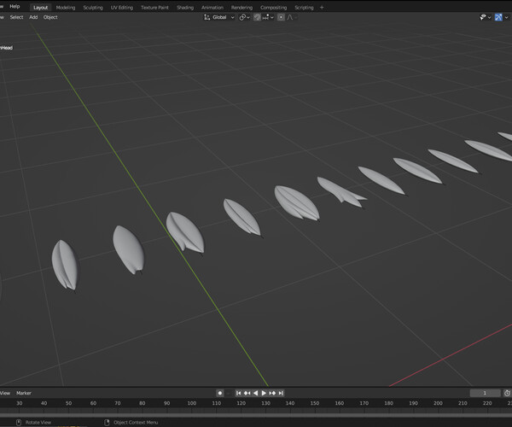Viewport: 512px width, 427px height.
Task: Toggle the preview range clock icon
Action: (x=507, y=393)
